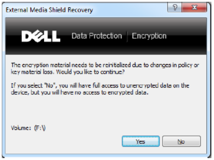Click the Data Protection banner text

[x=97, y=36]
